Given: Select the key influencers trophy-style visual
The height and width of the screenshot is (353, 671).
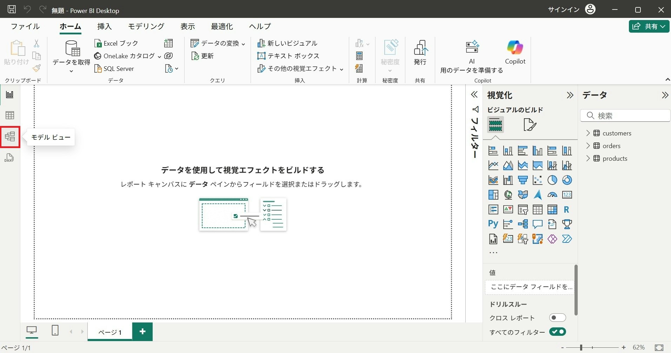Looking at the screenshot, I should pyautogui.click(x=567, y=224).
